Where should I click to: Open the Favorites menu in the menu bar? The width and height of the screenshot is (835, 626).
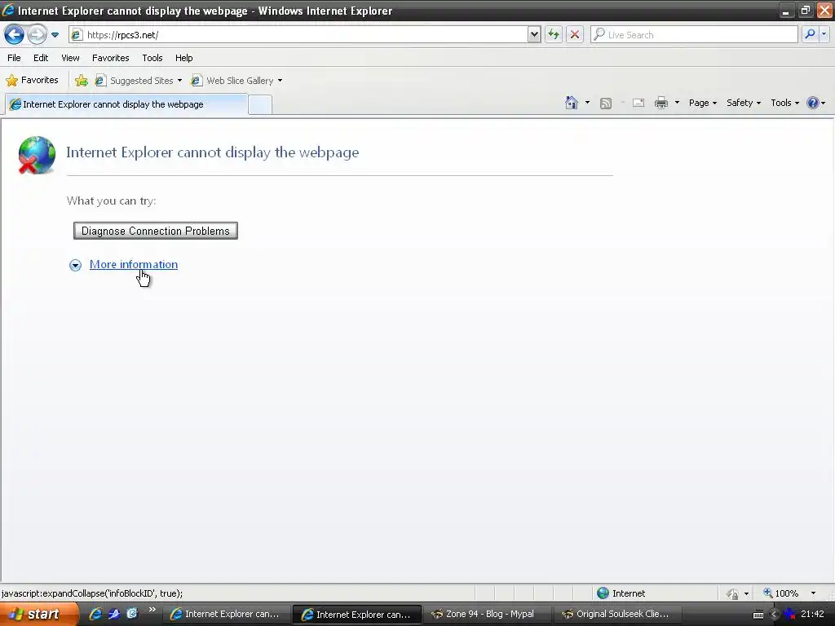[x=111, y=58]
